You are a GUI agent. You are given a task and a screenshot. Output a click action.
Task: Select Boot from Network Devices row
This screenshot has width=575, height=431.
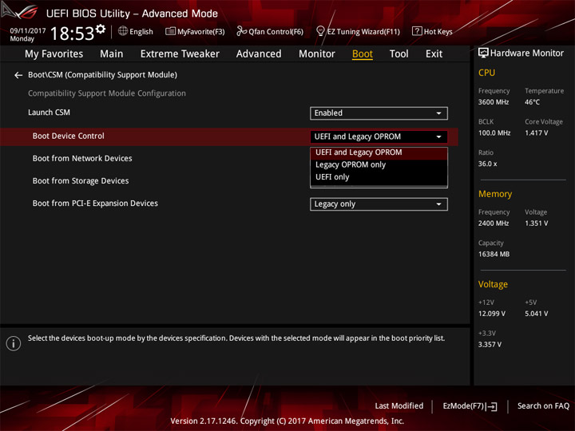point(82,158)
